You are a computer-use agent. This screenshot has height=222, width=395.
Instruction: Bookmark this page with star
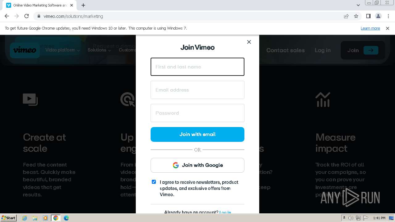[x=356, y=16]
